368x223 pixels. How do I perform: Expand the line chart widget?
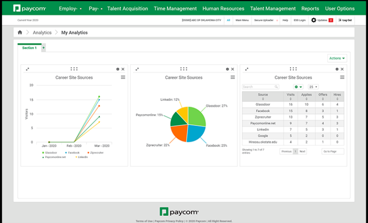click(x=27, y=69)
